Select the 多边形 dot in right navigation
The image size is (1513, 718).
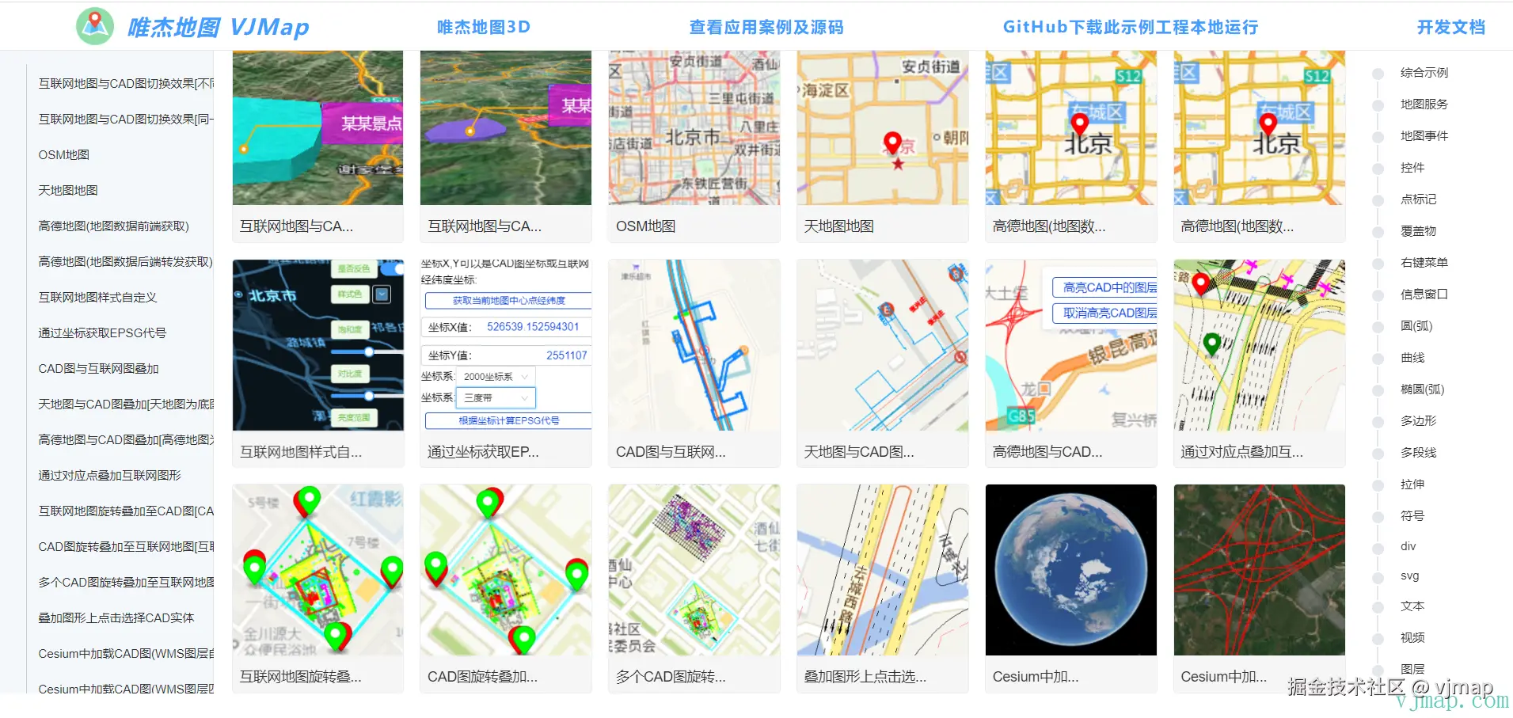tap(1378, 420)
